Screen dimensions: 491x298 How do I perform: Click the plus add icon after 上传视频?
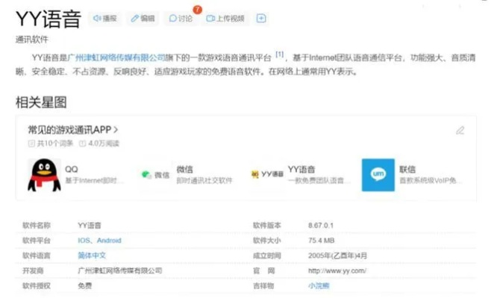[x=261, y=19]
